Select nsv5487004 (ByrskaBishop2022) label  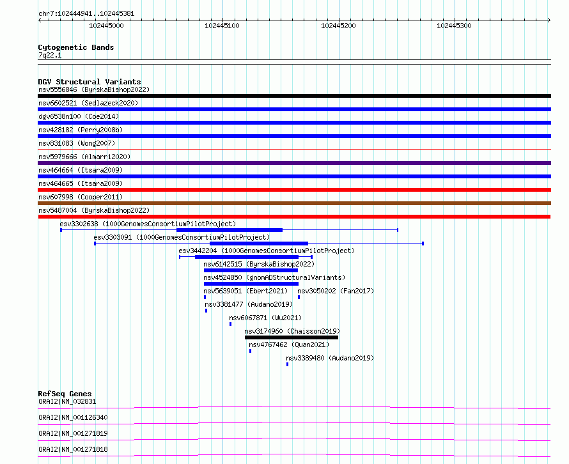pyautogui.click(x=94, y=210)
